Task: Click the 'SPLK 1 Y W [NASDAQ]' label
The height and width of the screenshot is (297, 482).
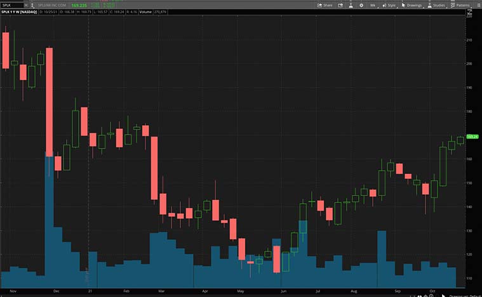Action: (19, 12)
